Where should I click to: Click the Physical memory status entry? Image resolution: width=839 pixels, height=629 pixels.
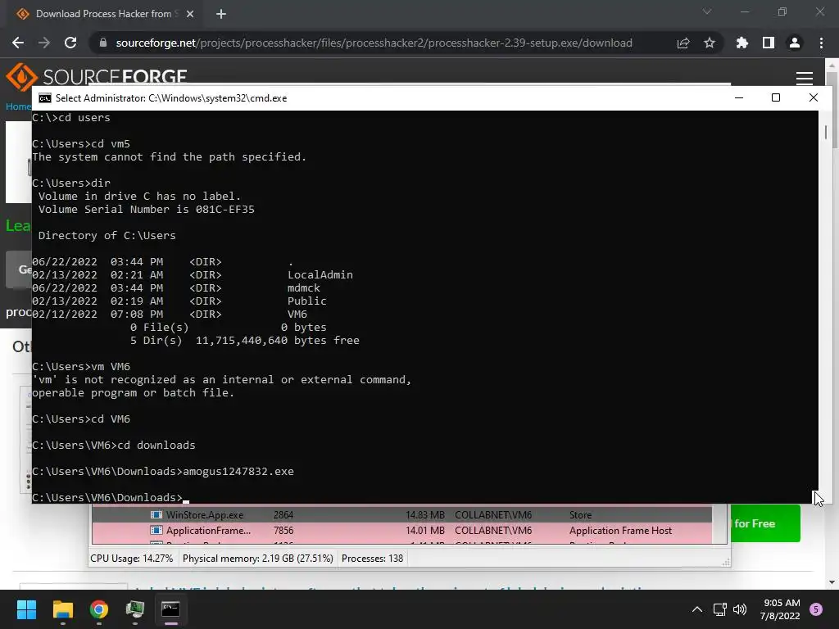point(258,559)
